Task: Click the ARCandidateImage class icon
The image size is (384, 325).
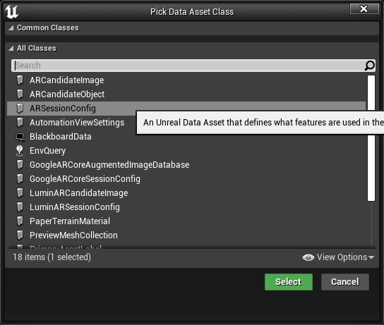Action: coord(20,80)
